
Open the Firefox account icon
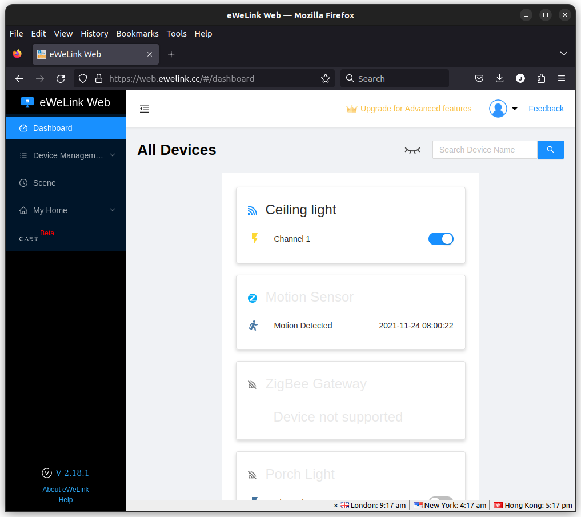(x=520, y=78)
